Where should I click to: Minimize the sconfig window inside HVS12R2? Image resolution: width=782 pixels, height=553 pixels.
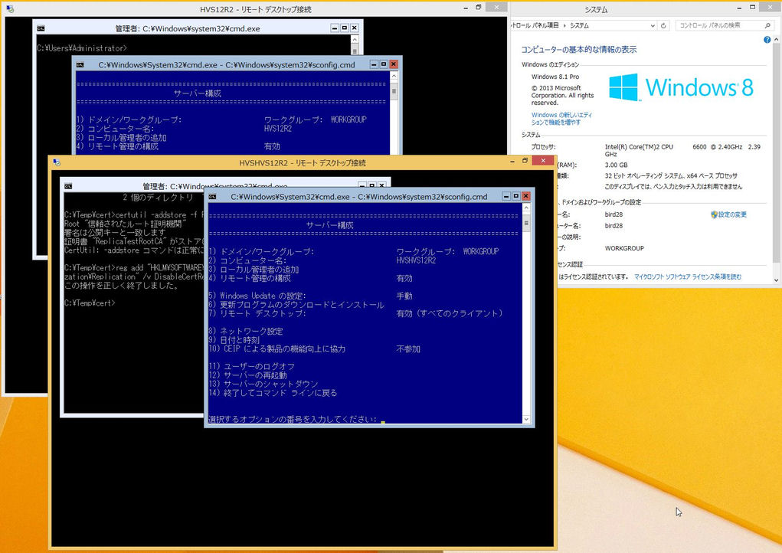374,64
